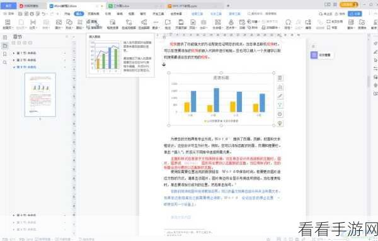Open the watermark icon in ribbon
Viewport: 378px width, 241px height.
[203, 23]
